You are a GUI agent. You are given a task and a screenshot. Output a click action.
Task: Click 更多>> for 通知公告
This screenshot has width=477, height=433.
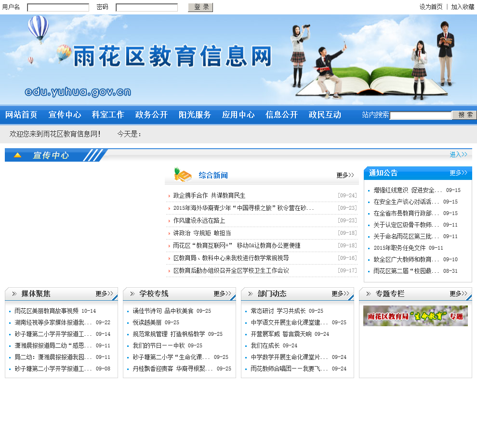[458, 173]
